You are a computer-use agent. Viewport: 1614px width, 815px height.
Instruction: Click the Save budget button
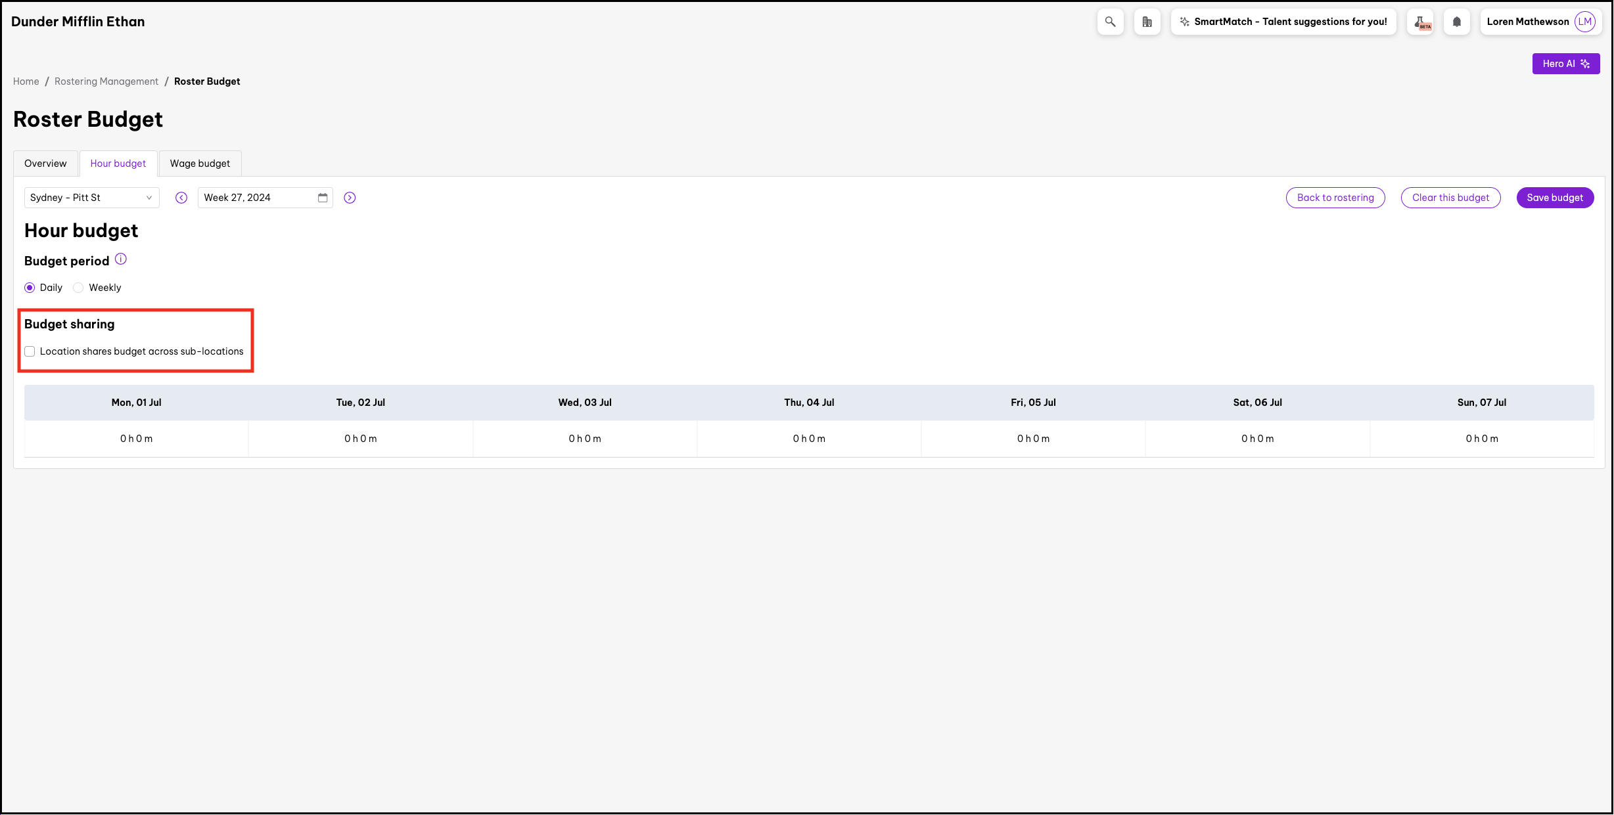pos(1554,198)
